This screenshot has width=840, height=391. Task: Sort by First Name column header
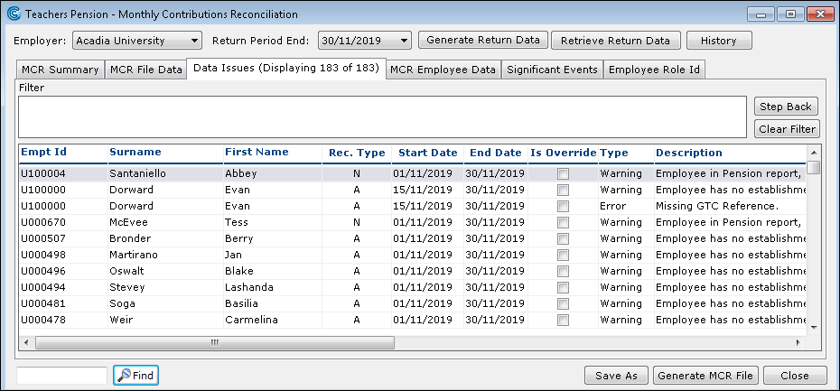pyautogui.click(x=272, y=153)
